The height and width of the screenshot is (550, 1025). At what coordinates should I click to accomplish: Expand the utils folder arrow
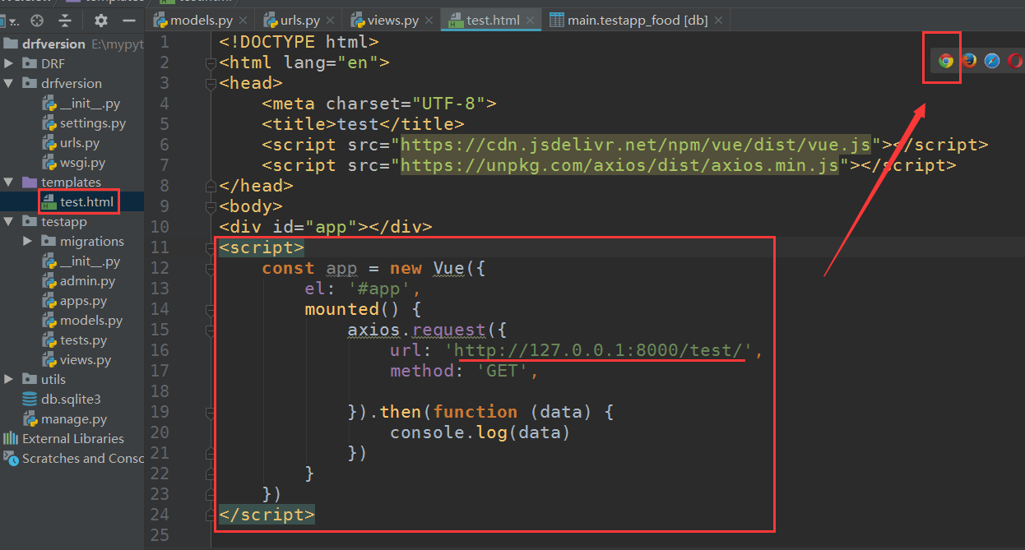click(9, 379)
